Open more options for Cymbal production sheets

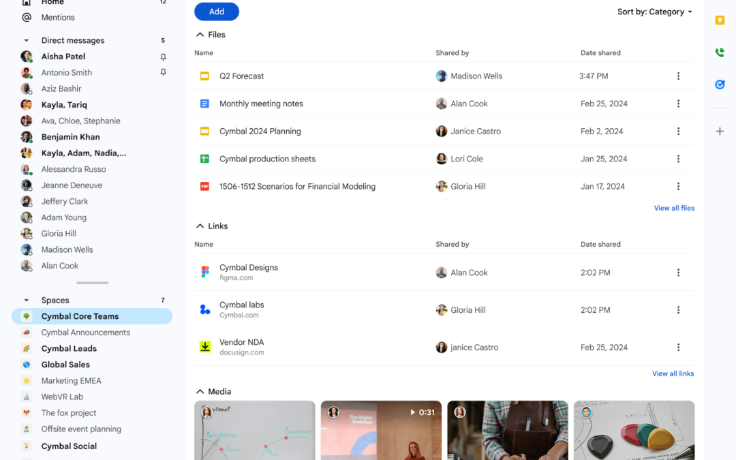tap(678, 159)
